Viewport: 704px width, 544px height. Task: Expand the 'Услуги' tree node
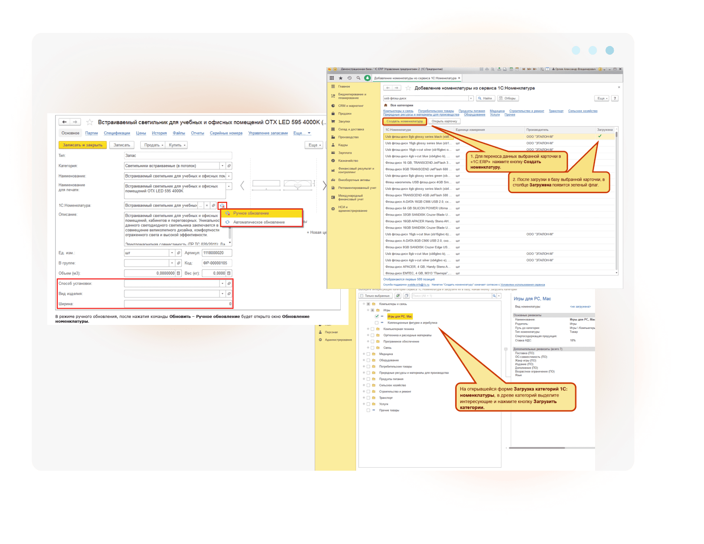pos(364,404)
